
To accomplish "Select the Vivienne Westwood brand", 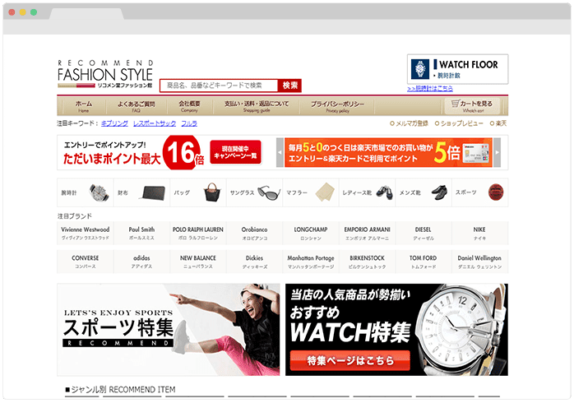I will click(x=85, y=233).
